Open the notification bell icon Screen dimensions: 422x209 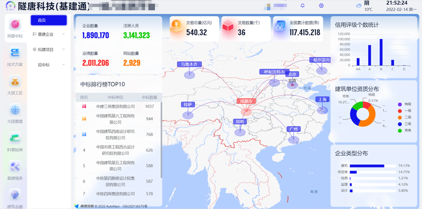tap(302, 6)
